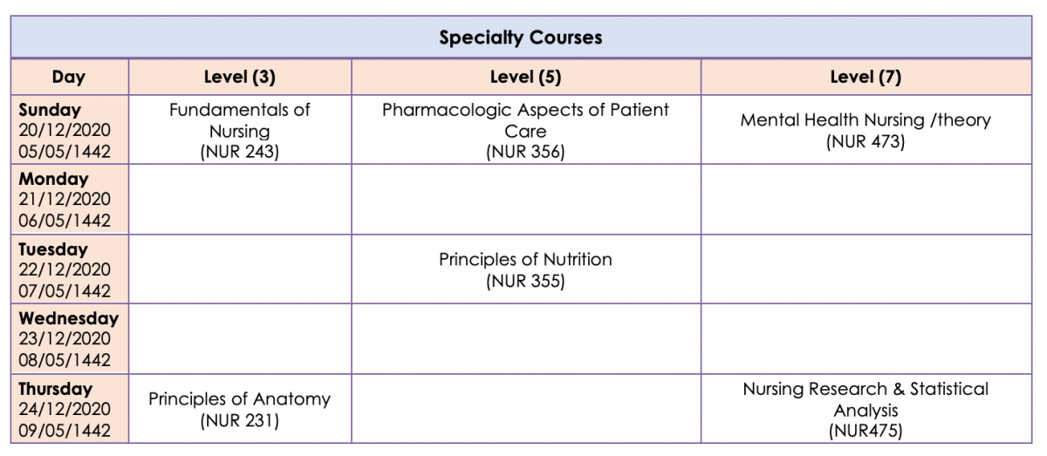1047x456 pixels.
Task: Click Pharmacologic Aspects of Patient Care cell
Action: pos(525,130)
